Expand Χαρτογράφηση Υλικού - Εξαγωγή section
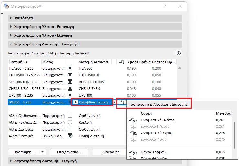This screenshot has width=239, height=166. [x=11, y=35]
